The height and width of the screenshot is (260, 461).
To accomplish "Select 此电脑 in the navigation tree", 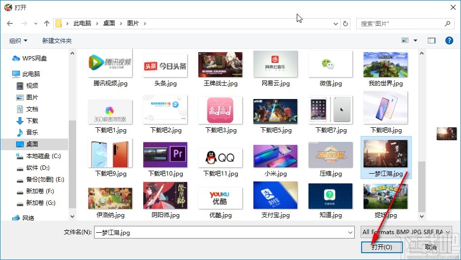I will coord(31,74).
